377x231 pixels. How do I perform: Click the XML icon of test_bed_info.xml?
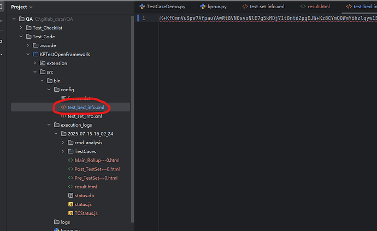pos(63,107)
